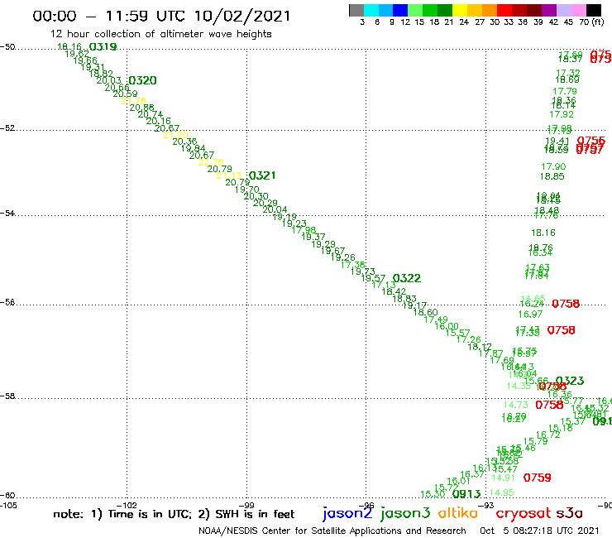The image size is (612, 538).
Task: Click the yellow wave height 21.20
Action: coord(175,135)
